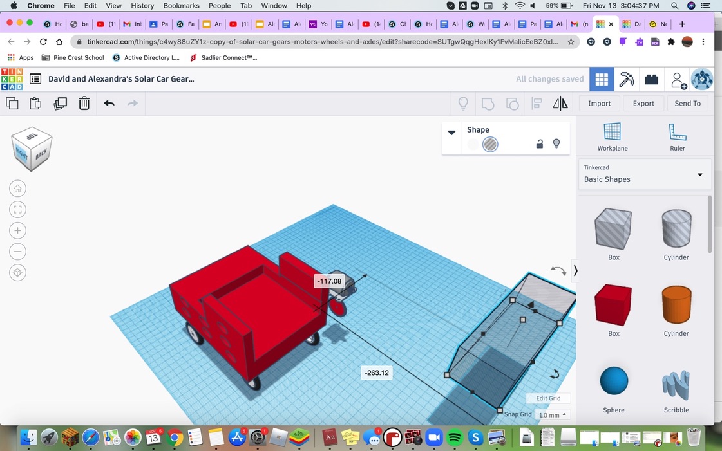This screenshot has height=451, width=722.
Task: Toggle shape visibility with the lightbulb in Shape panel
Action: (x=556, y=144)
